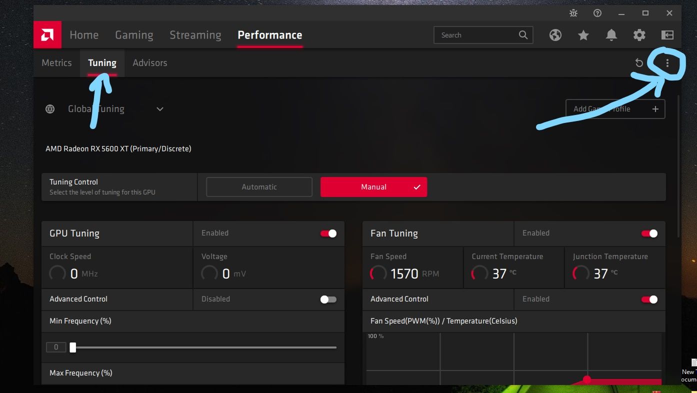Image resolution: width=697 pixels, height=393 pixels.
Task: Disable Fan Tuning Advanced Control switch
Action: point(649,299)
